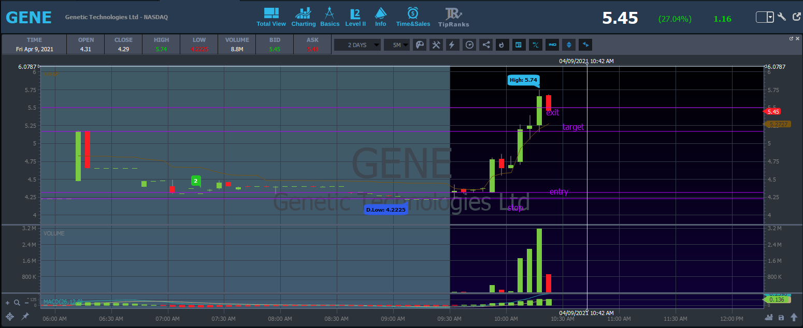Open Time&Sales view
This screenshot has width=803, height=328.
pyautogui.click(x=413, y=17)
